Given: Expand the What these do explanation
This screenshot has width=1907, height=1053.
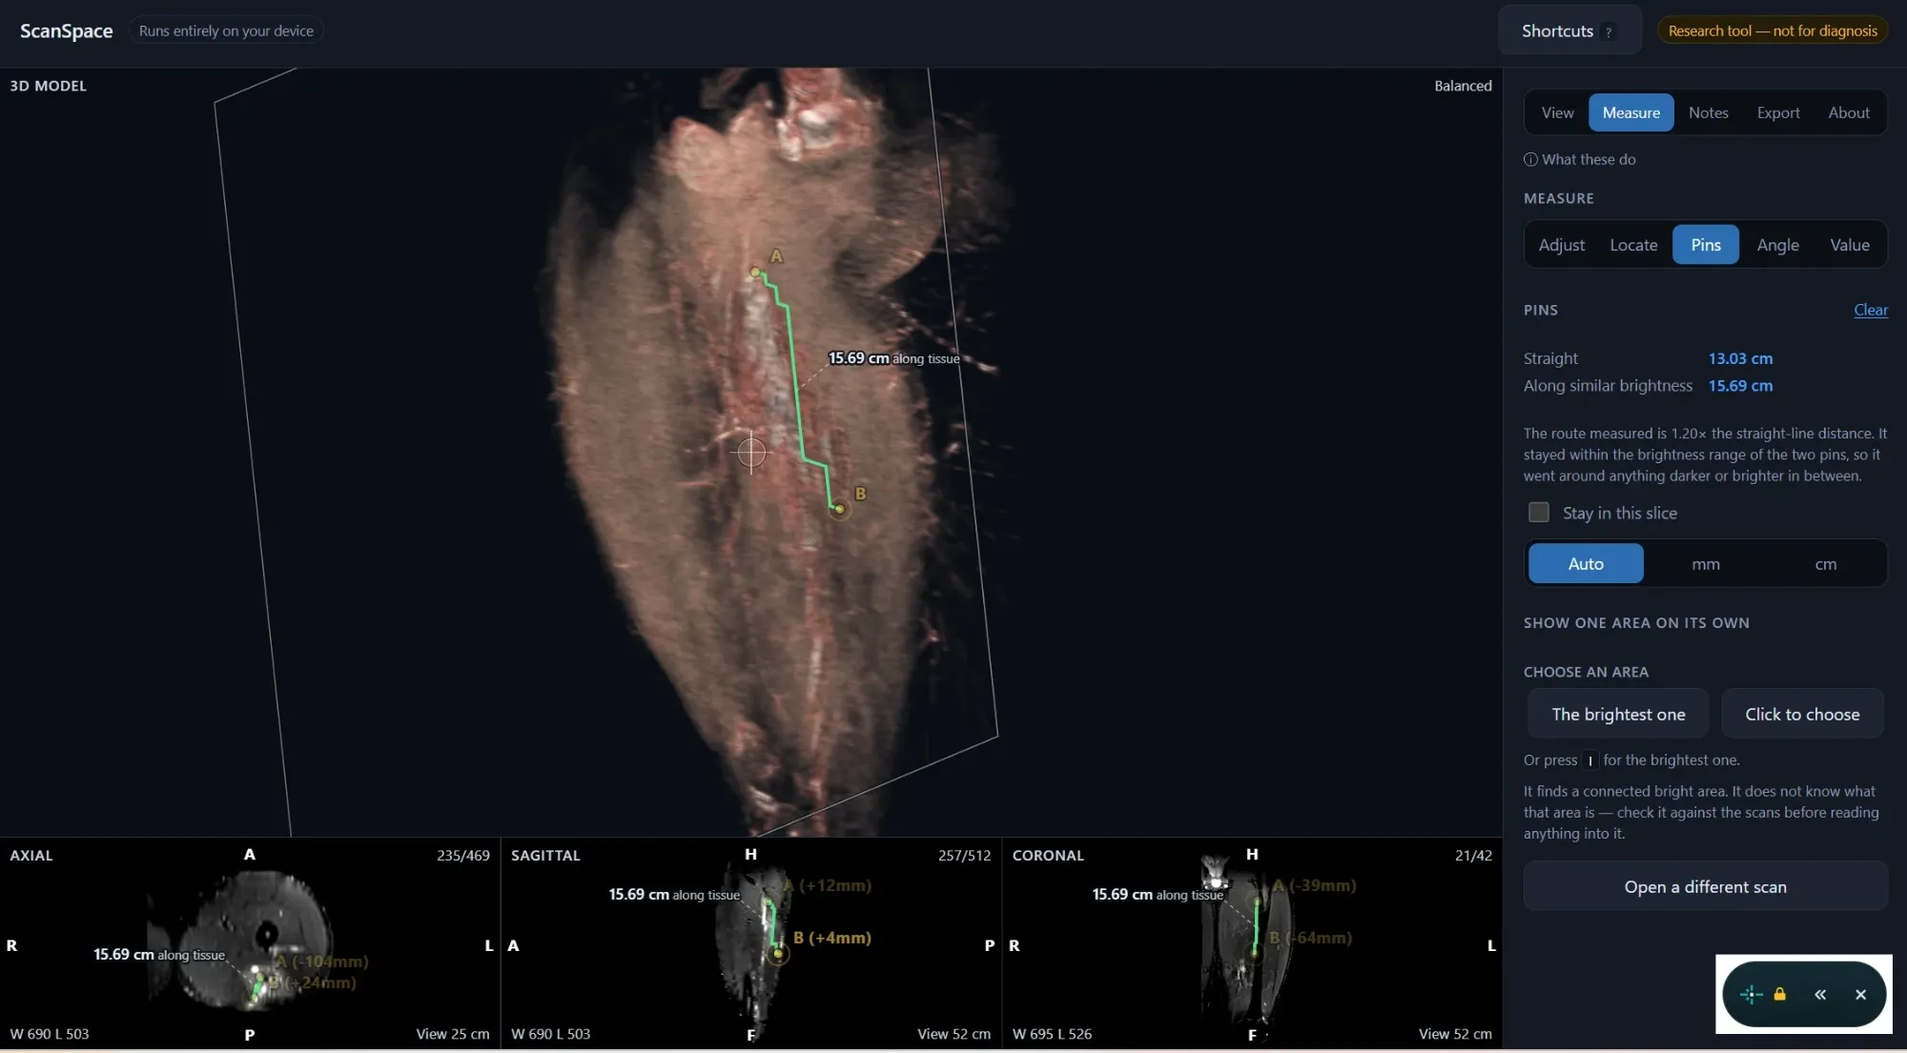Looking at the screenshot, I should coord(1580,159).
